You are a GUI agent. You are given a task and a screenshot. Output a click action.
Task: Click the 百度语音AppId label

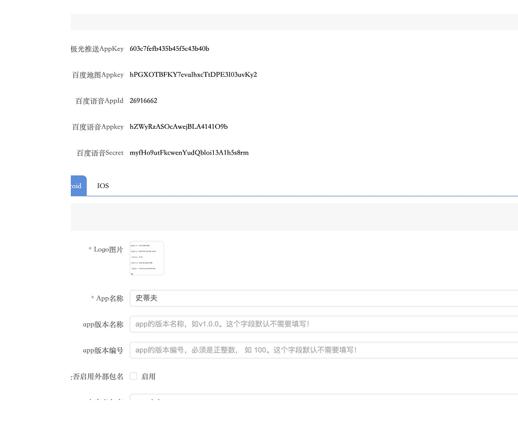point(100,101)
